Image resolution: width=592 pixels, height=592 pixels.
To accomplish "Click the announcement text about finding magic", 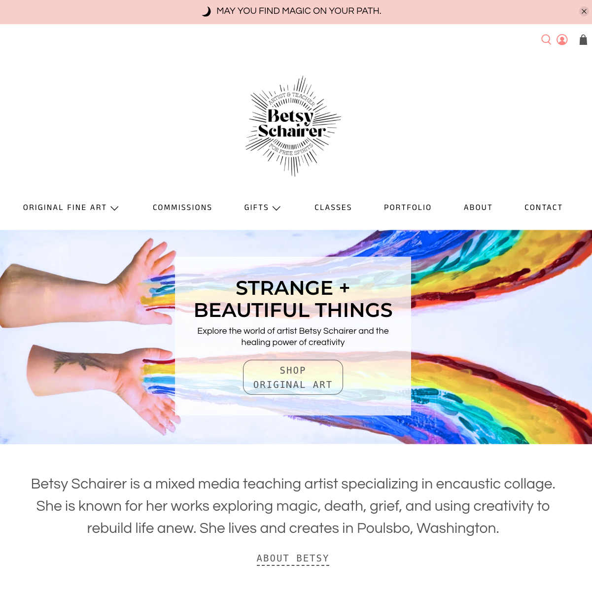I will 299,11.
